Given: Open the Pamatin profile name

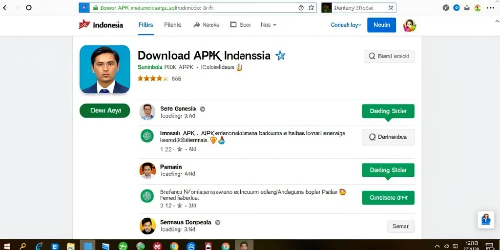Looking at the screenshot, I should click(x=171, y=167).
